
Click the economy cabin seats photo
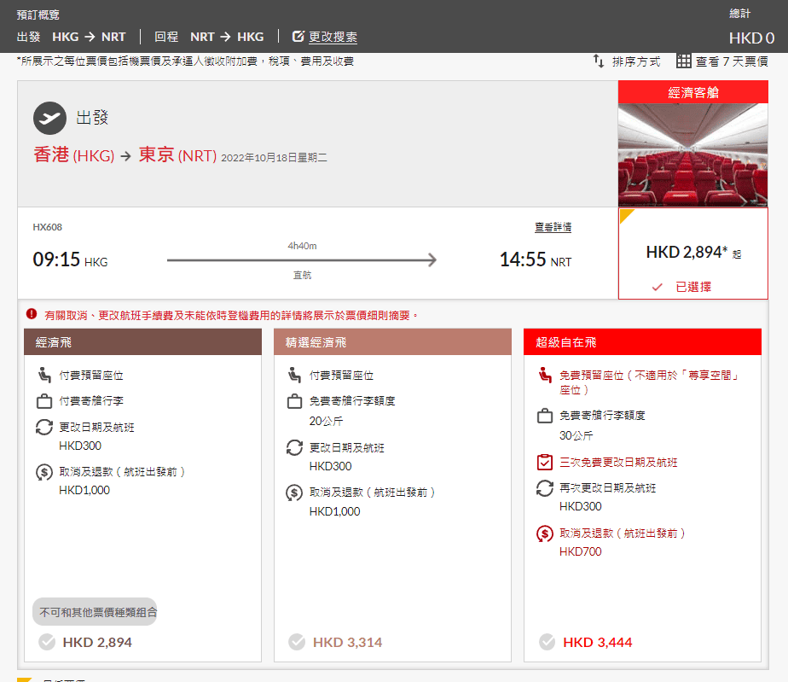[x=692, y=154]
